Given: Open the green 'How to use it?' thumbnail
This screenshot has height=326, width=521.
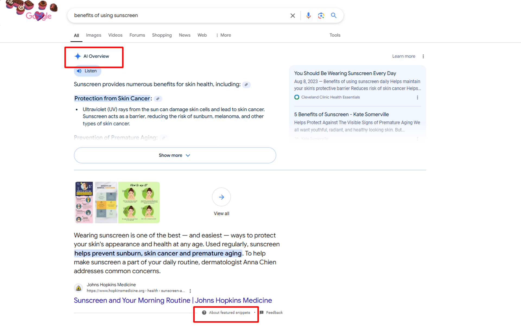Looking at the screenshot, I should pos(139,202).
